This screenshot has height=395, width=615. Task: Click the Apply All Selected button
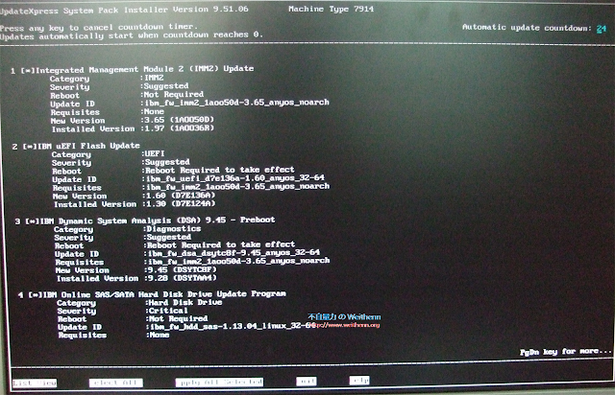click(219, 382)
